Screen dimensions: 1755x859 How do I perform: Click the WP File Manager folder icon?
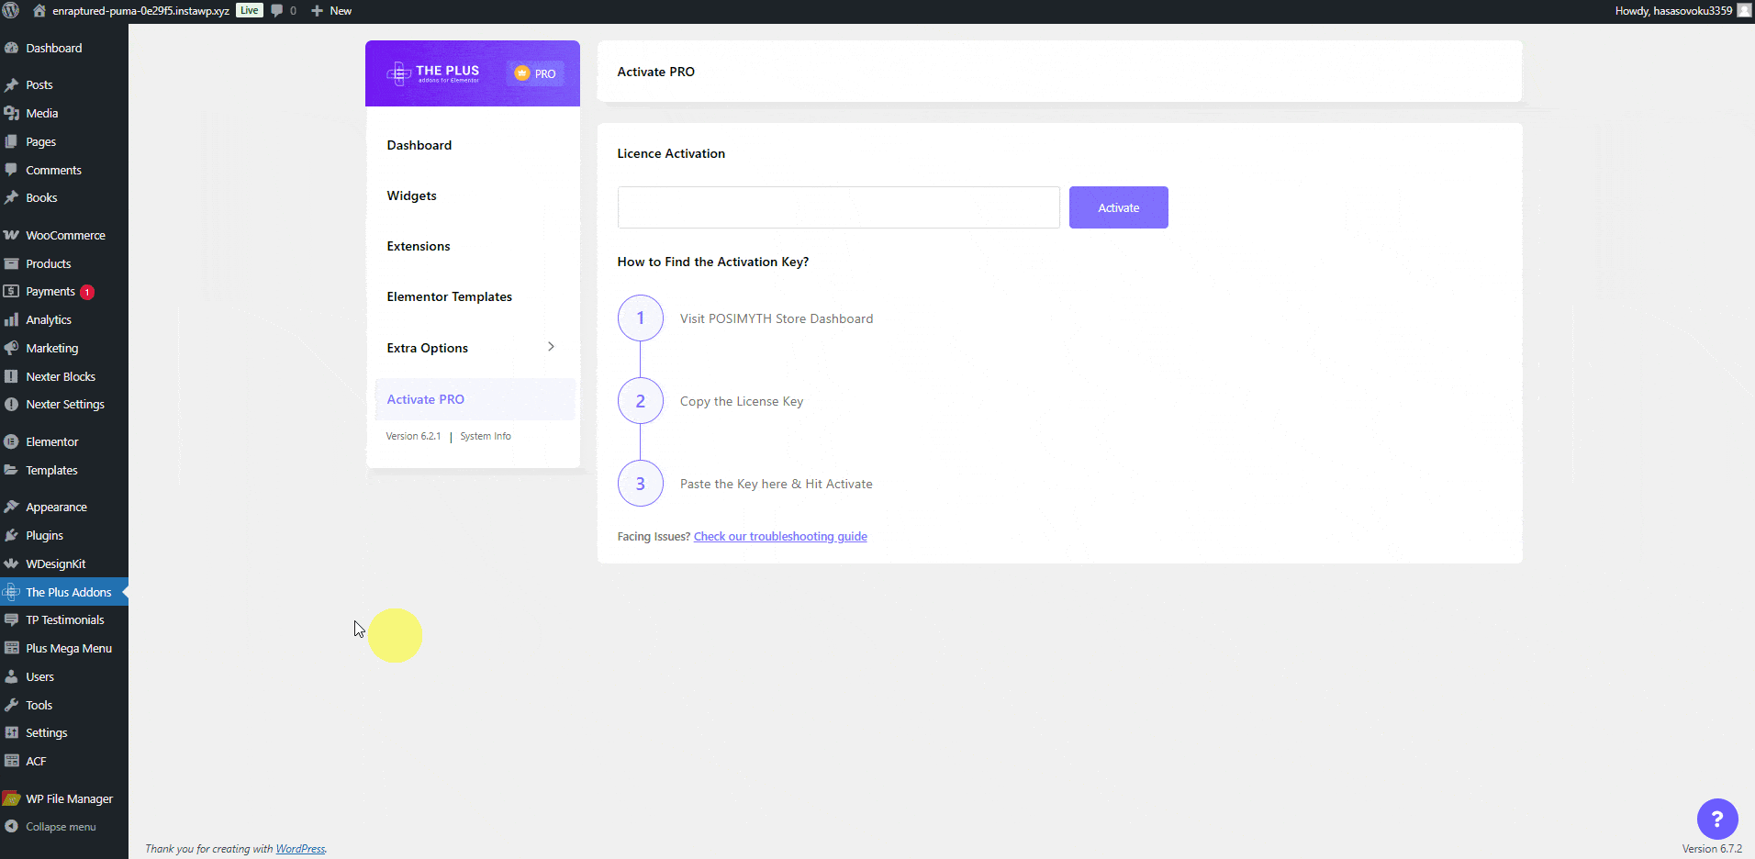pyautogui.click(x=11, y=798)
